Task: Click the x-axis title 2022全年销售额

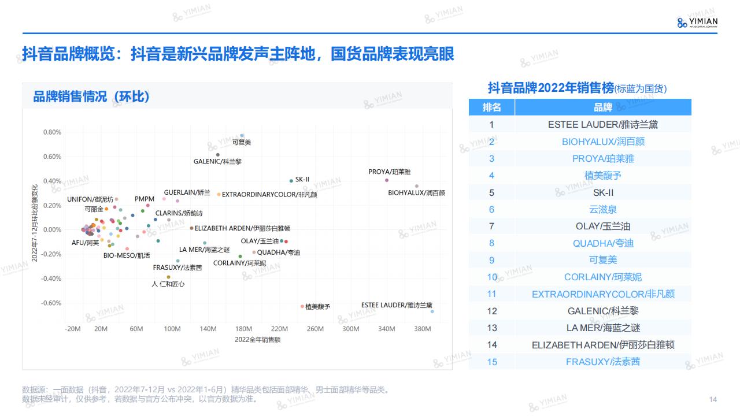Action: point(258,340)
